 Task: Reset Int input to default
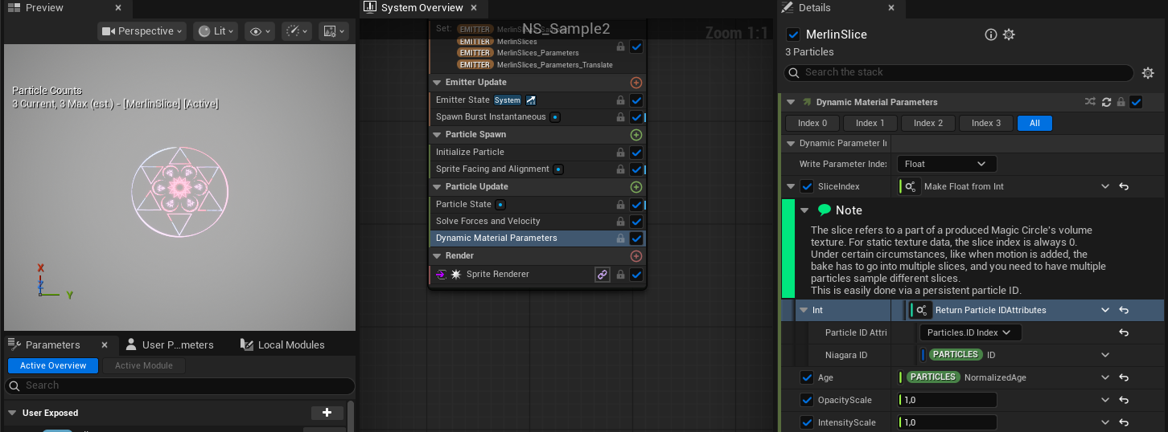pos(1124,310)
